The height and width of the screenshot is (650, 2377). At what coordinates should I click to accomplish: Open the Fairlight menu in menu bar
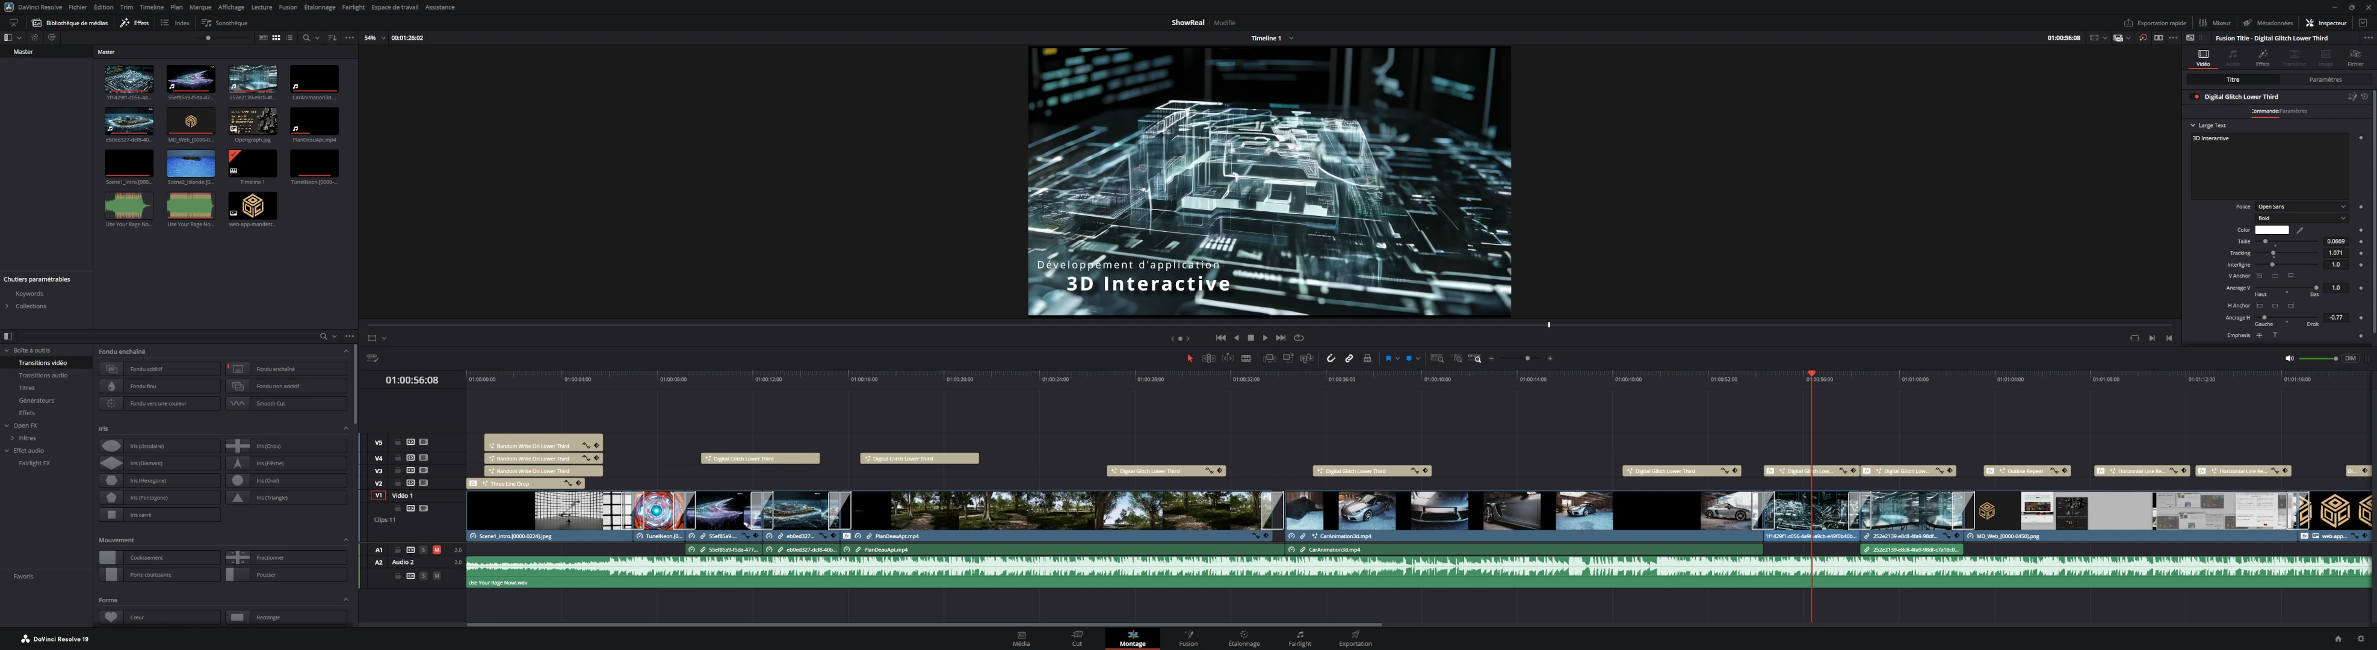click(353, 7)
